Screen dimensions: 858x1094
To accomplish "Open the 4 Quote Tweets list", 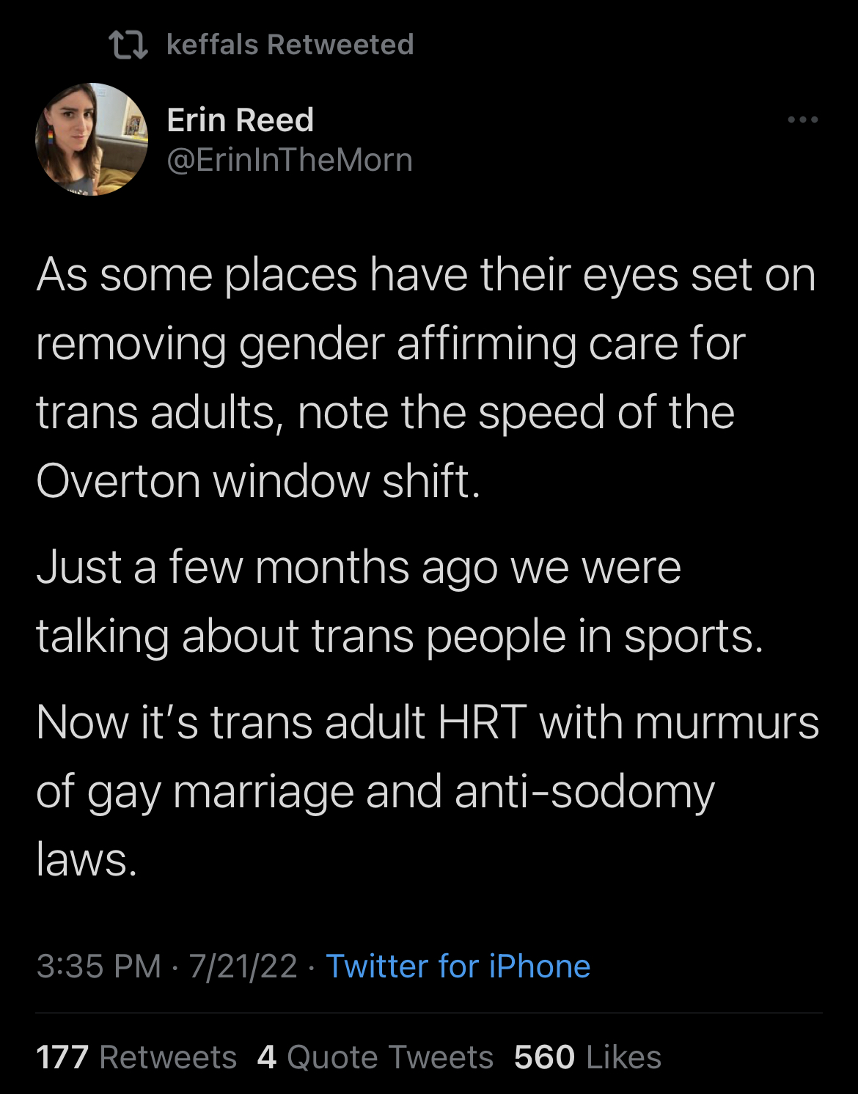I will click(375, 1057).
